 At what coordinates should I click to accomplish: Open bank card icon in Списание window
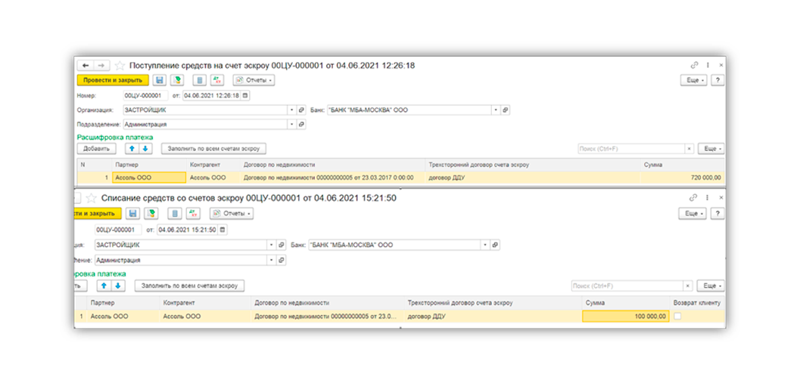coord(495,245)
